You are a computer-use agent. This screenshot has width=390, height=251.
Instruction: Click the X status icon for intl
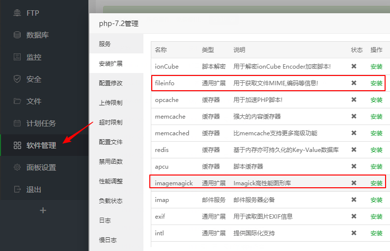[354, 233]
